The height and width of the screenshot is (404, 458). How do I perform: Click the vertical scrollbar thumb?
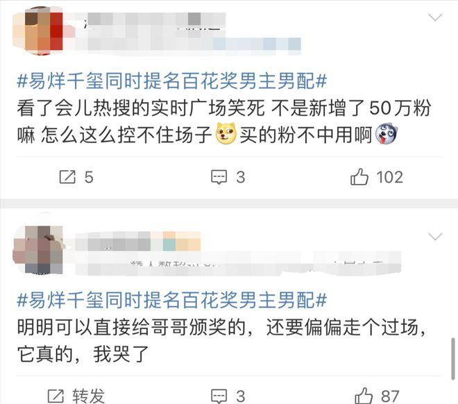point(452,359)
